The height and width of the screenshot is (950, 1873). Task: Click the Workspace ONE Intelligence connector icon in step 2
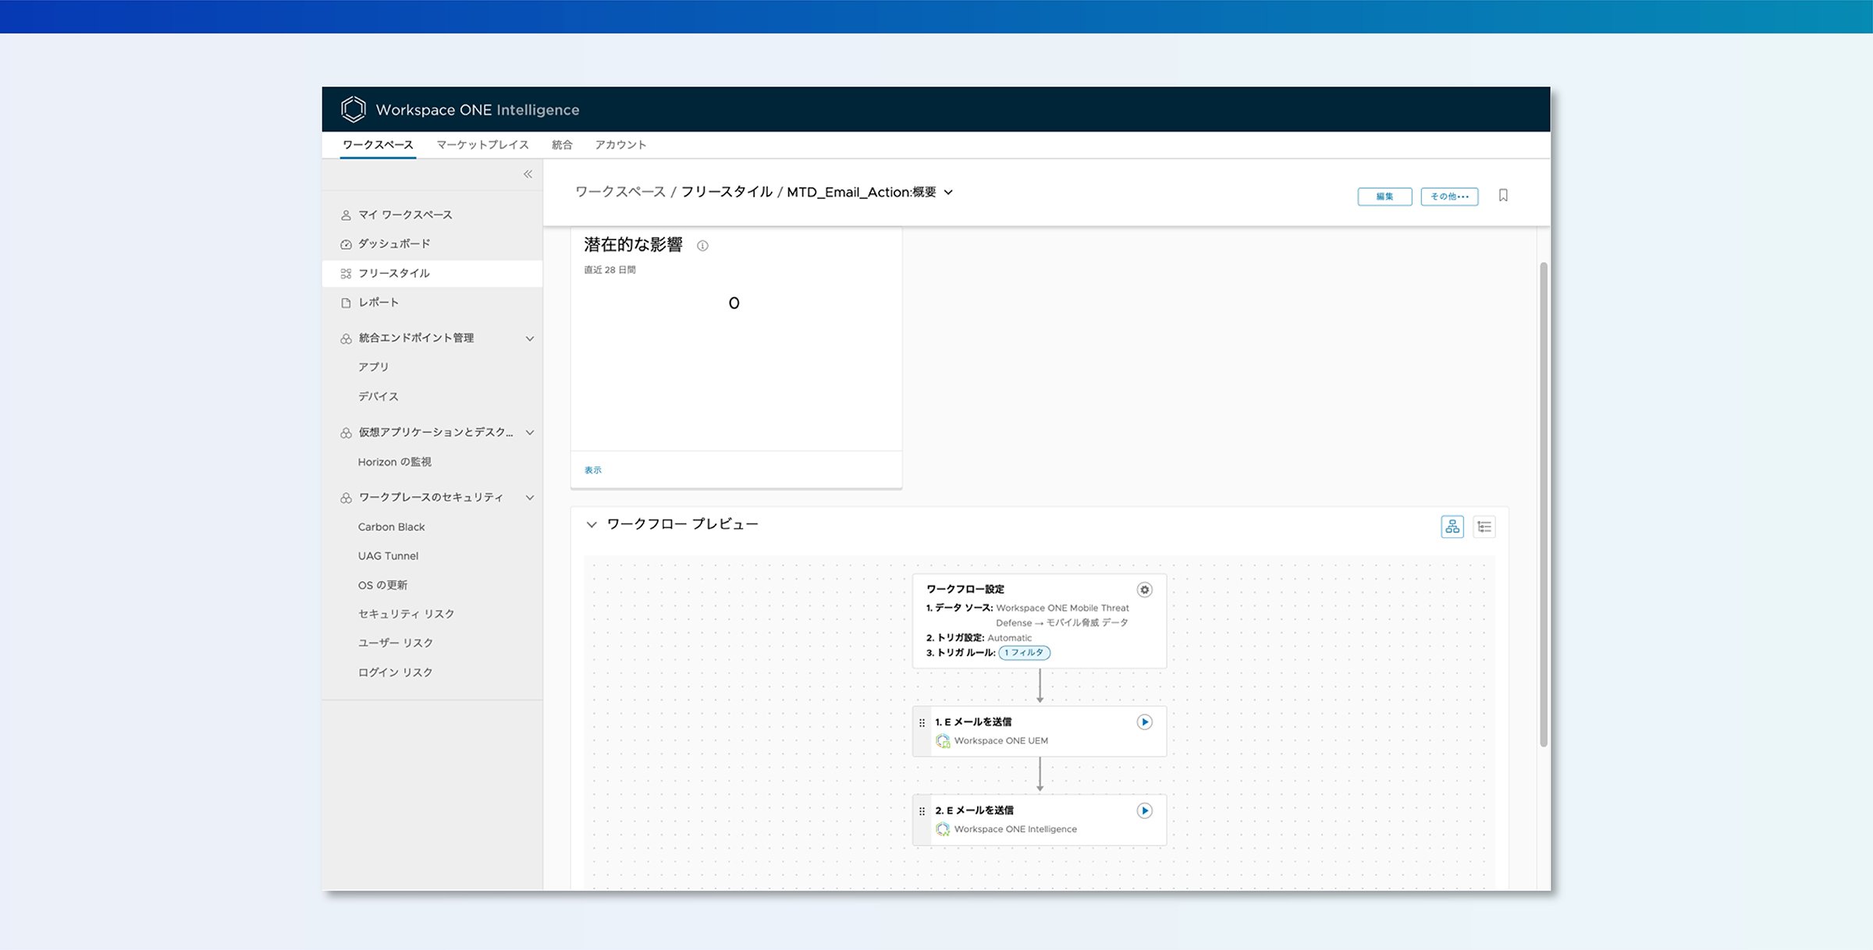point(943,829)
